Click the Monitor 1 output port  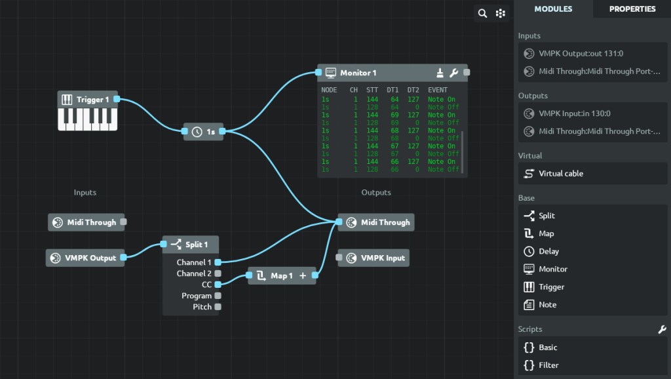pos(467,73)
